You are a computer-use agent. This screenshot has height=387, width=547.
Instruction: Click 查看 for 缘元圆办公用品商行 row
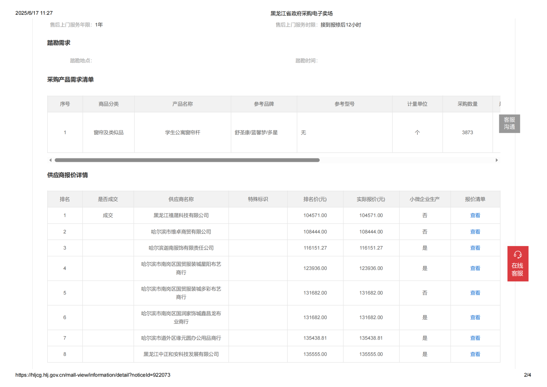[x=475, y=338]
